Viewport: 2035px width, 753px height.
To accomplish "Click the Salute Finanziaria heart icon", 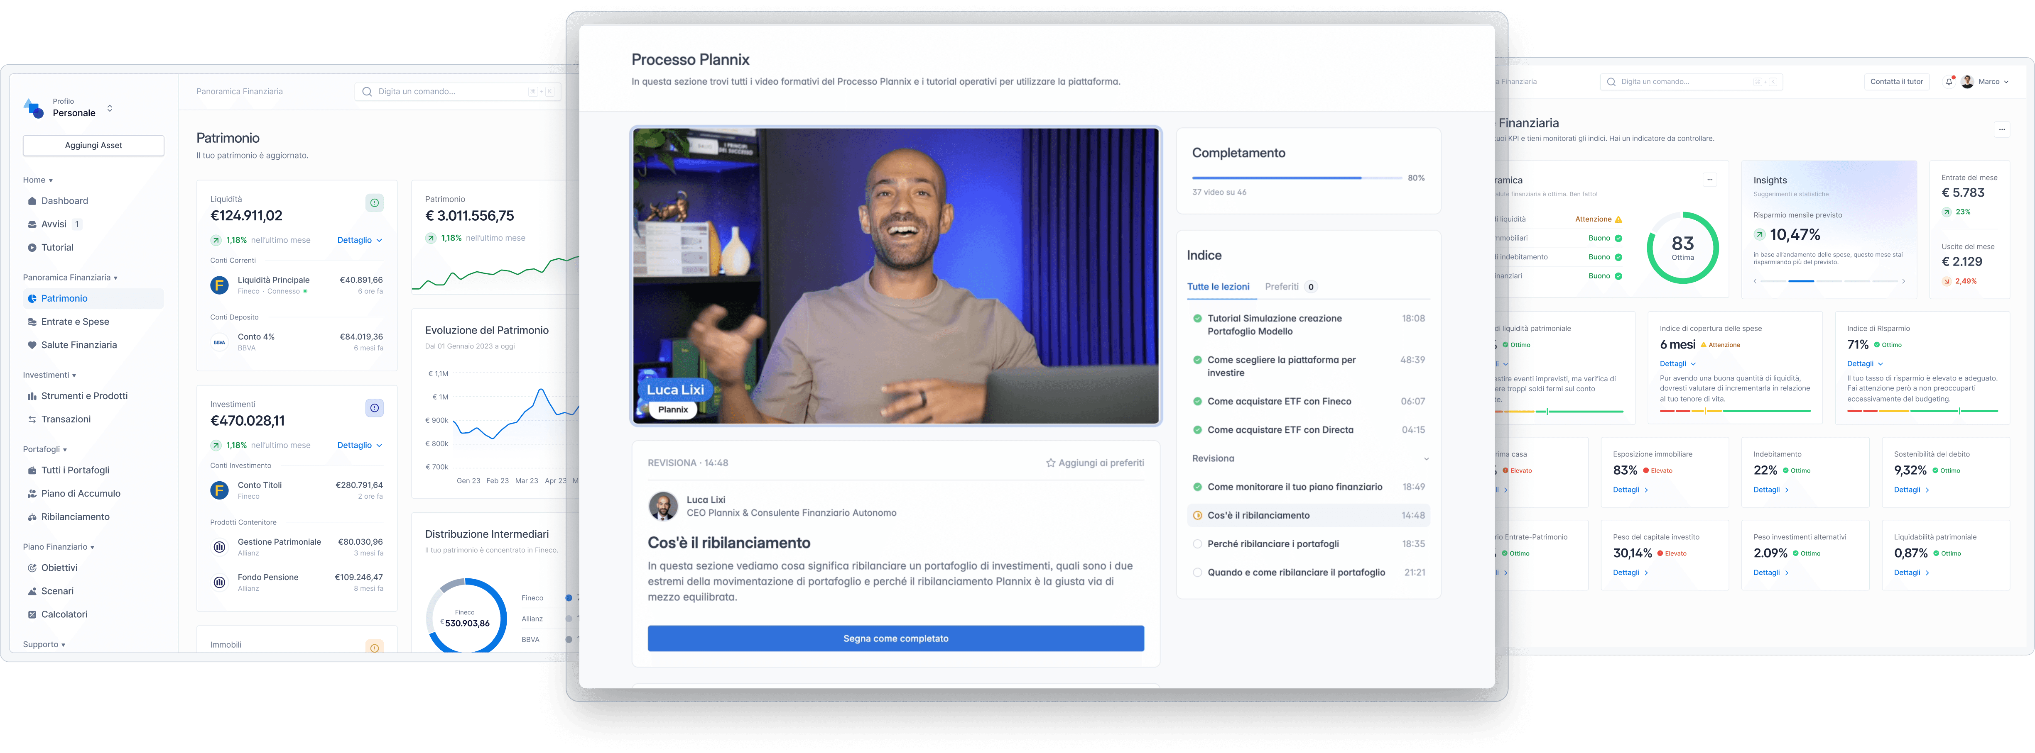I will pos(32,345).
